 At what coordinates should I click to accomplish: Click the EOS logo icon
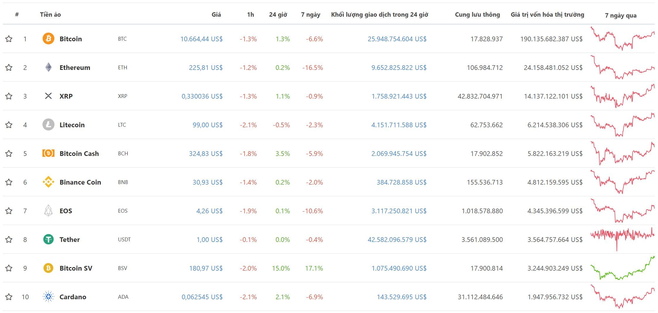tap(48, 211)
